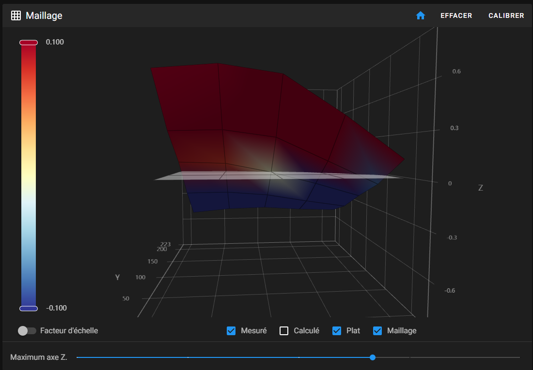
Task: Click the Y axis label of the chart
Action: coord(117,277)
